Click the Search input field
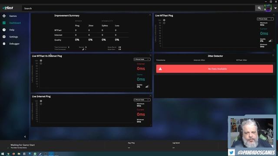This screenshot has height=156, width=278. 139,8
